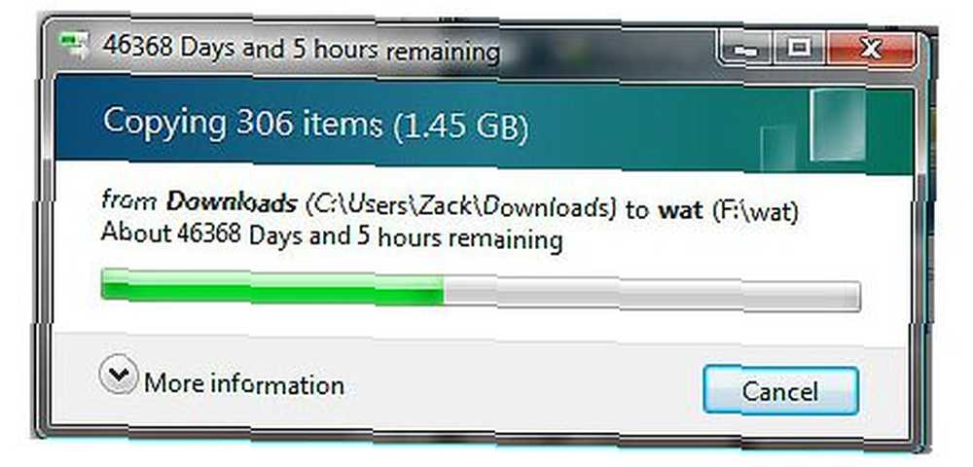This screenshot has width=973, height=467.
Task: Click the small glass square graphic in header
Action: pos(777,148)
